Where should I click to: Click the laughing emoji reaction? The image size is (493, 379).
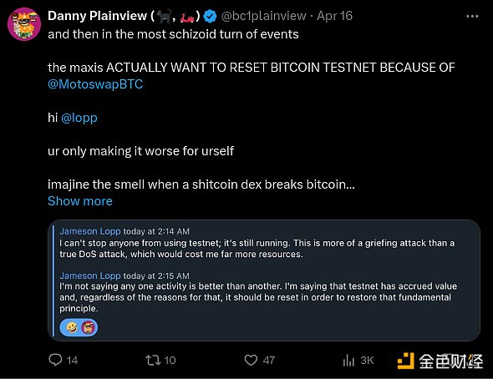point(72,328)
